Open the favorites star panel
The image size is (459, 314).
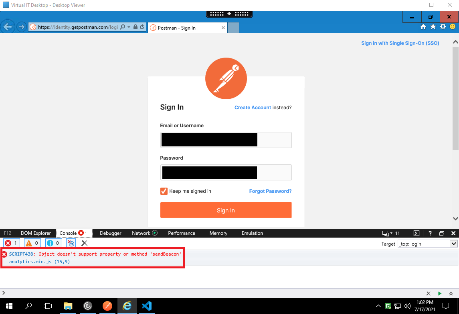coord(433,27)
